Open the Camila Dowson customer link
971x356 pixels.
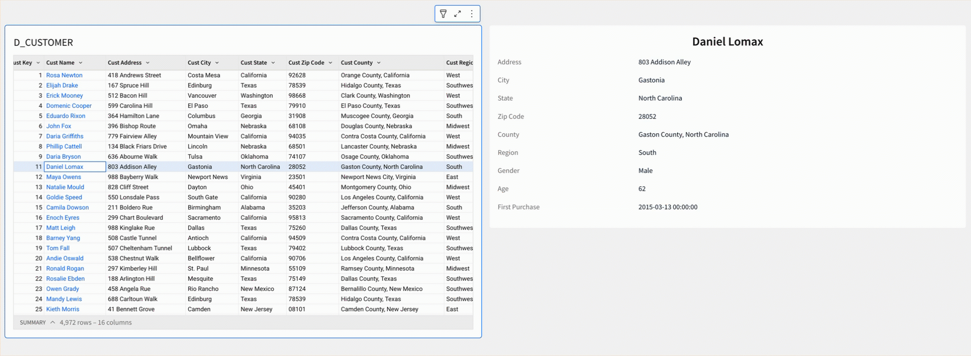pos(67,207)
